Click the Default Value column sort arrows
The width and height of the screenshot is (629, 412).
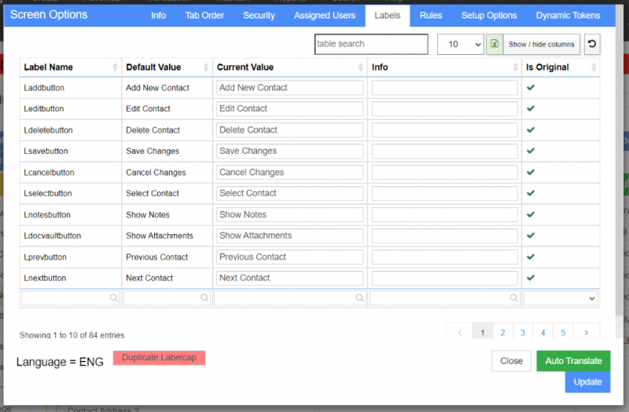[x=206, y=67]
